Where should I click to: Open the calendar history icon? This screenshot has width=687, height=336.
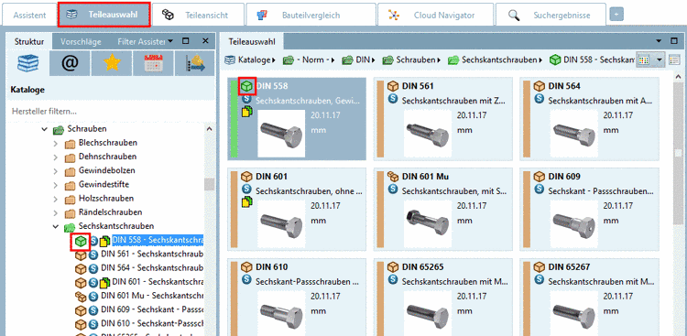(153, 64)
